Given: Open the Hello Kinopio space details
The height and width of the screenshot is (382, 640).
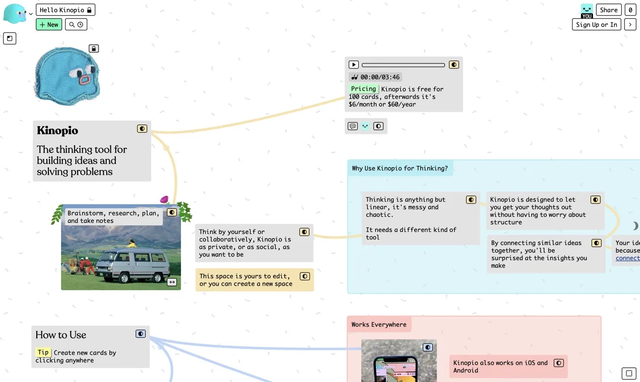Looking at the screenshot, I should 66,10.
